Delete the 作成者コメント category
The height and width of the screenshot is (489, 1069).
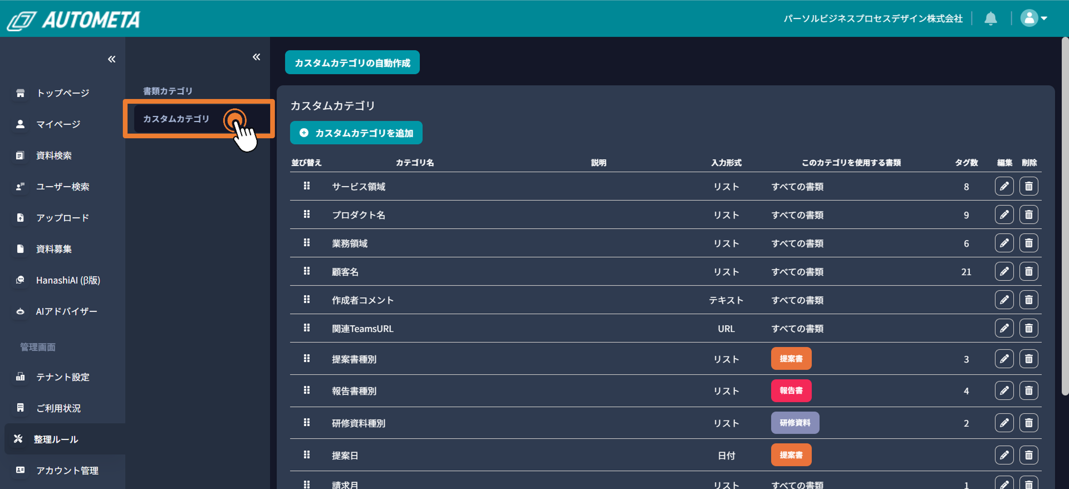tap(1029, 300)
